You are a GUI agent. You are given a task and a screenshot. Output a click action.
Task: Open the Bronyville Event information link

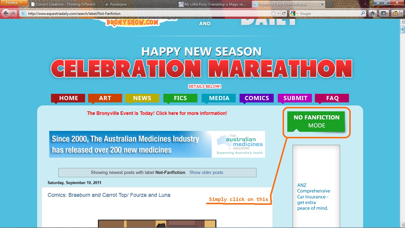(157, 113)
